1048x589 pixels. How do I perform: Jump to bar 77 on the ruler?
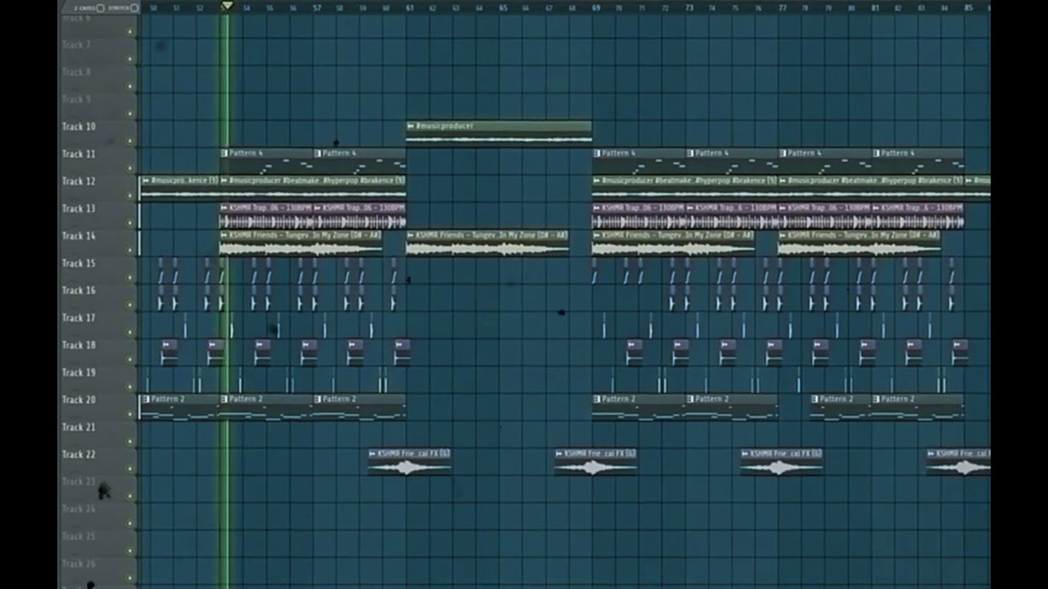click(783, 7)
